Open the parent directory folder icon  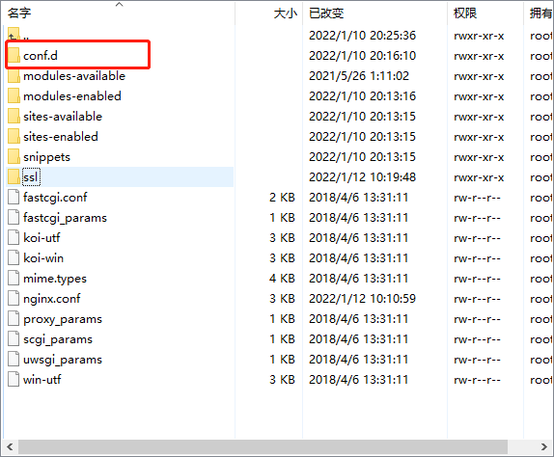point(14,35)
